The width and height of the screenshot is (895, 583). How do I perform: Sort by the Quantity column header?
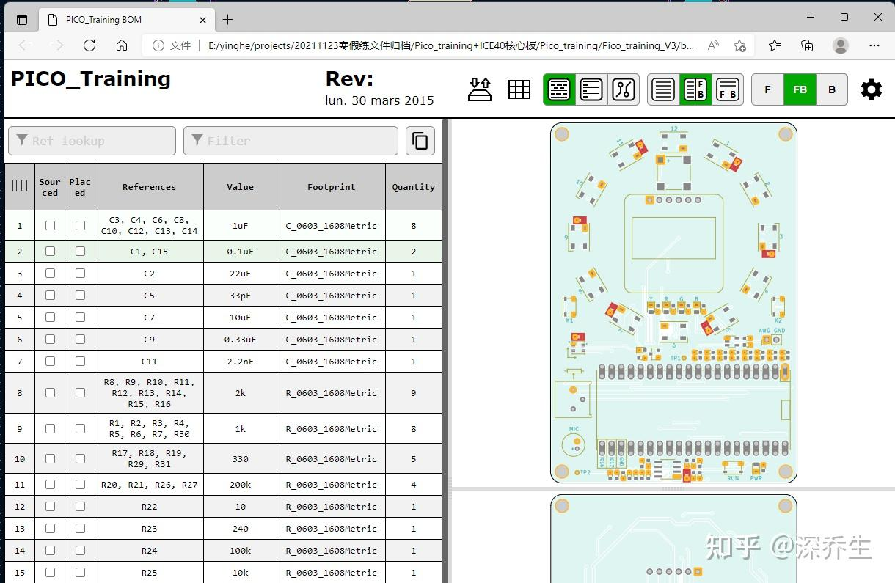pos(413,186)
